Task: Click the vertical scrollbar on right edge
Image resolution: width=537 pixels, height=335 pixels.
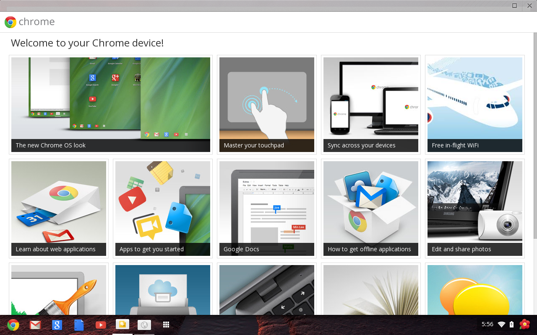Action: click(x=535, y=126)
